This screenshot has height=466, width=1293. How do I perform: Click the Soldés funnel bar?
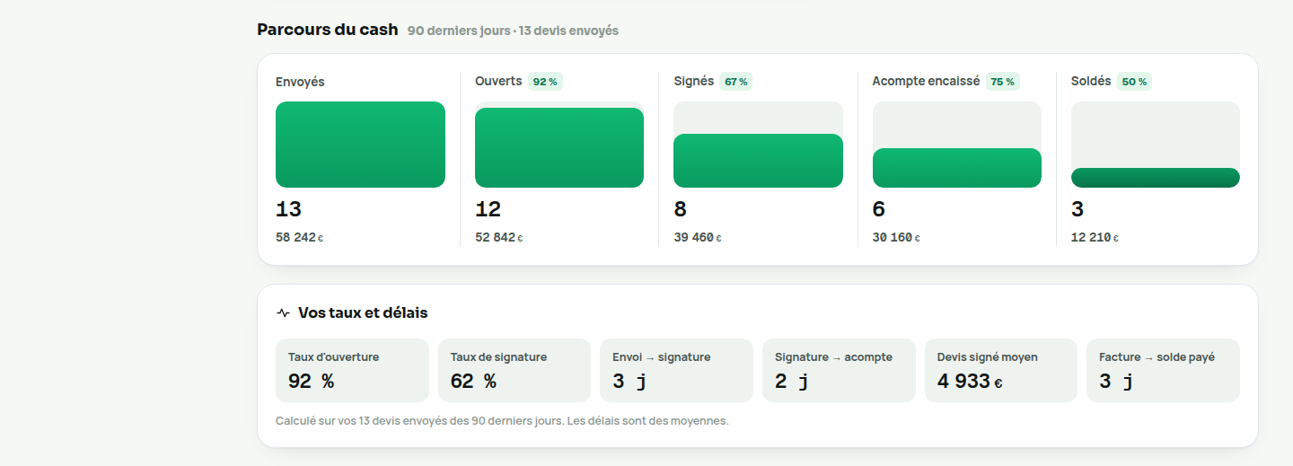[x=1156, y=178]
